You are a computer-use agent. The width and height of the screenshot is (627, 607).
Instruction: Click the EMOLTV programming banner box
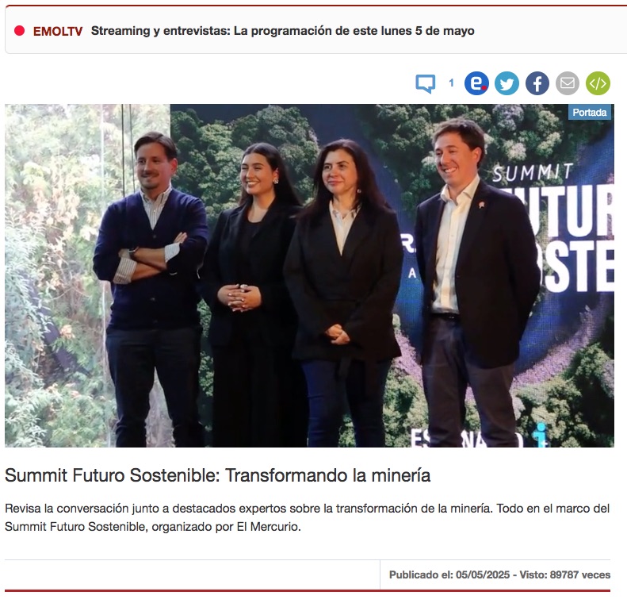pyautogui.click(x=315, y=29)
